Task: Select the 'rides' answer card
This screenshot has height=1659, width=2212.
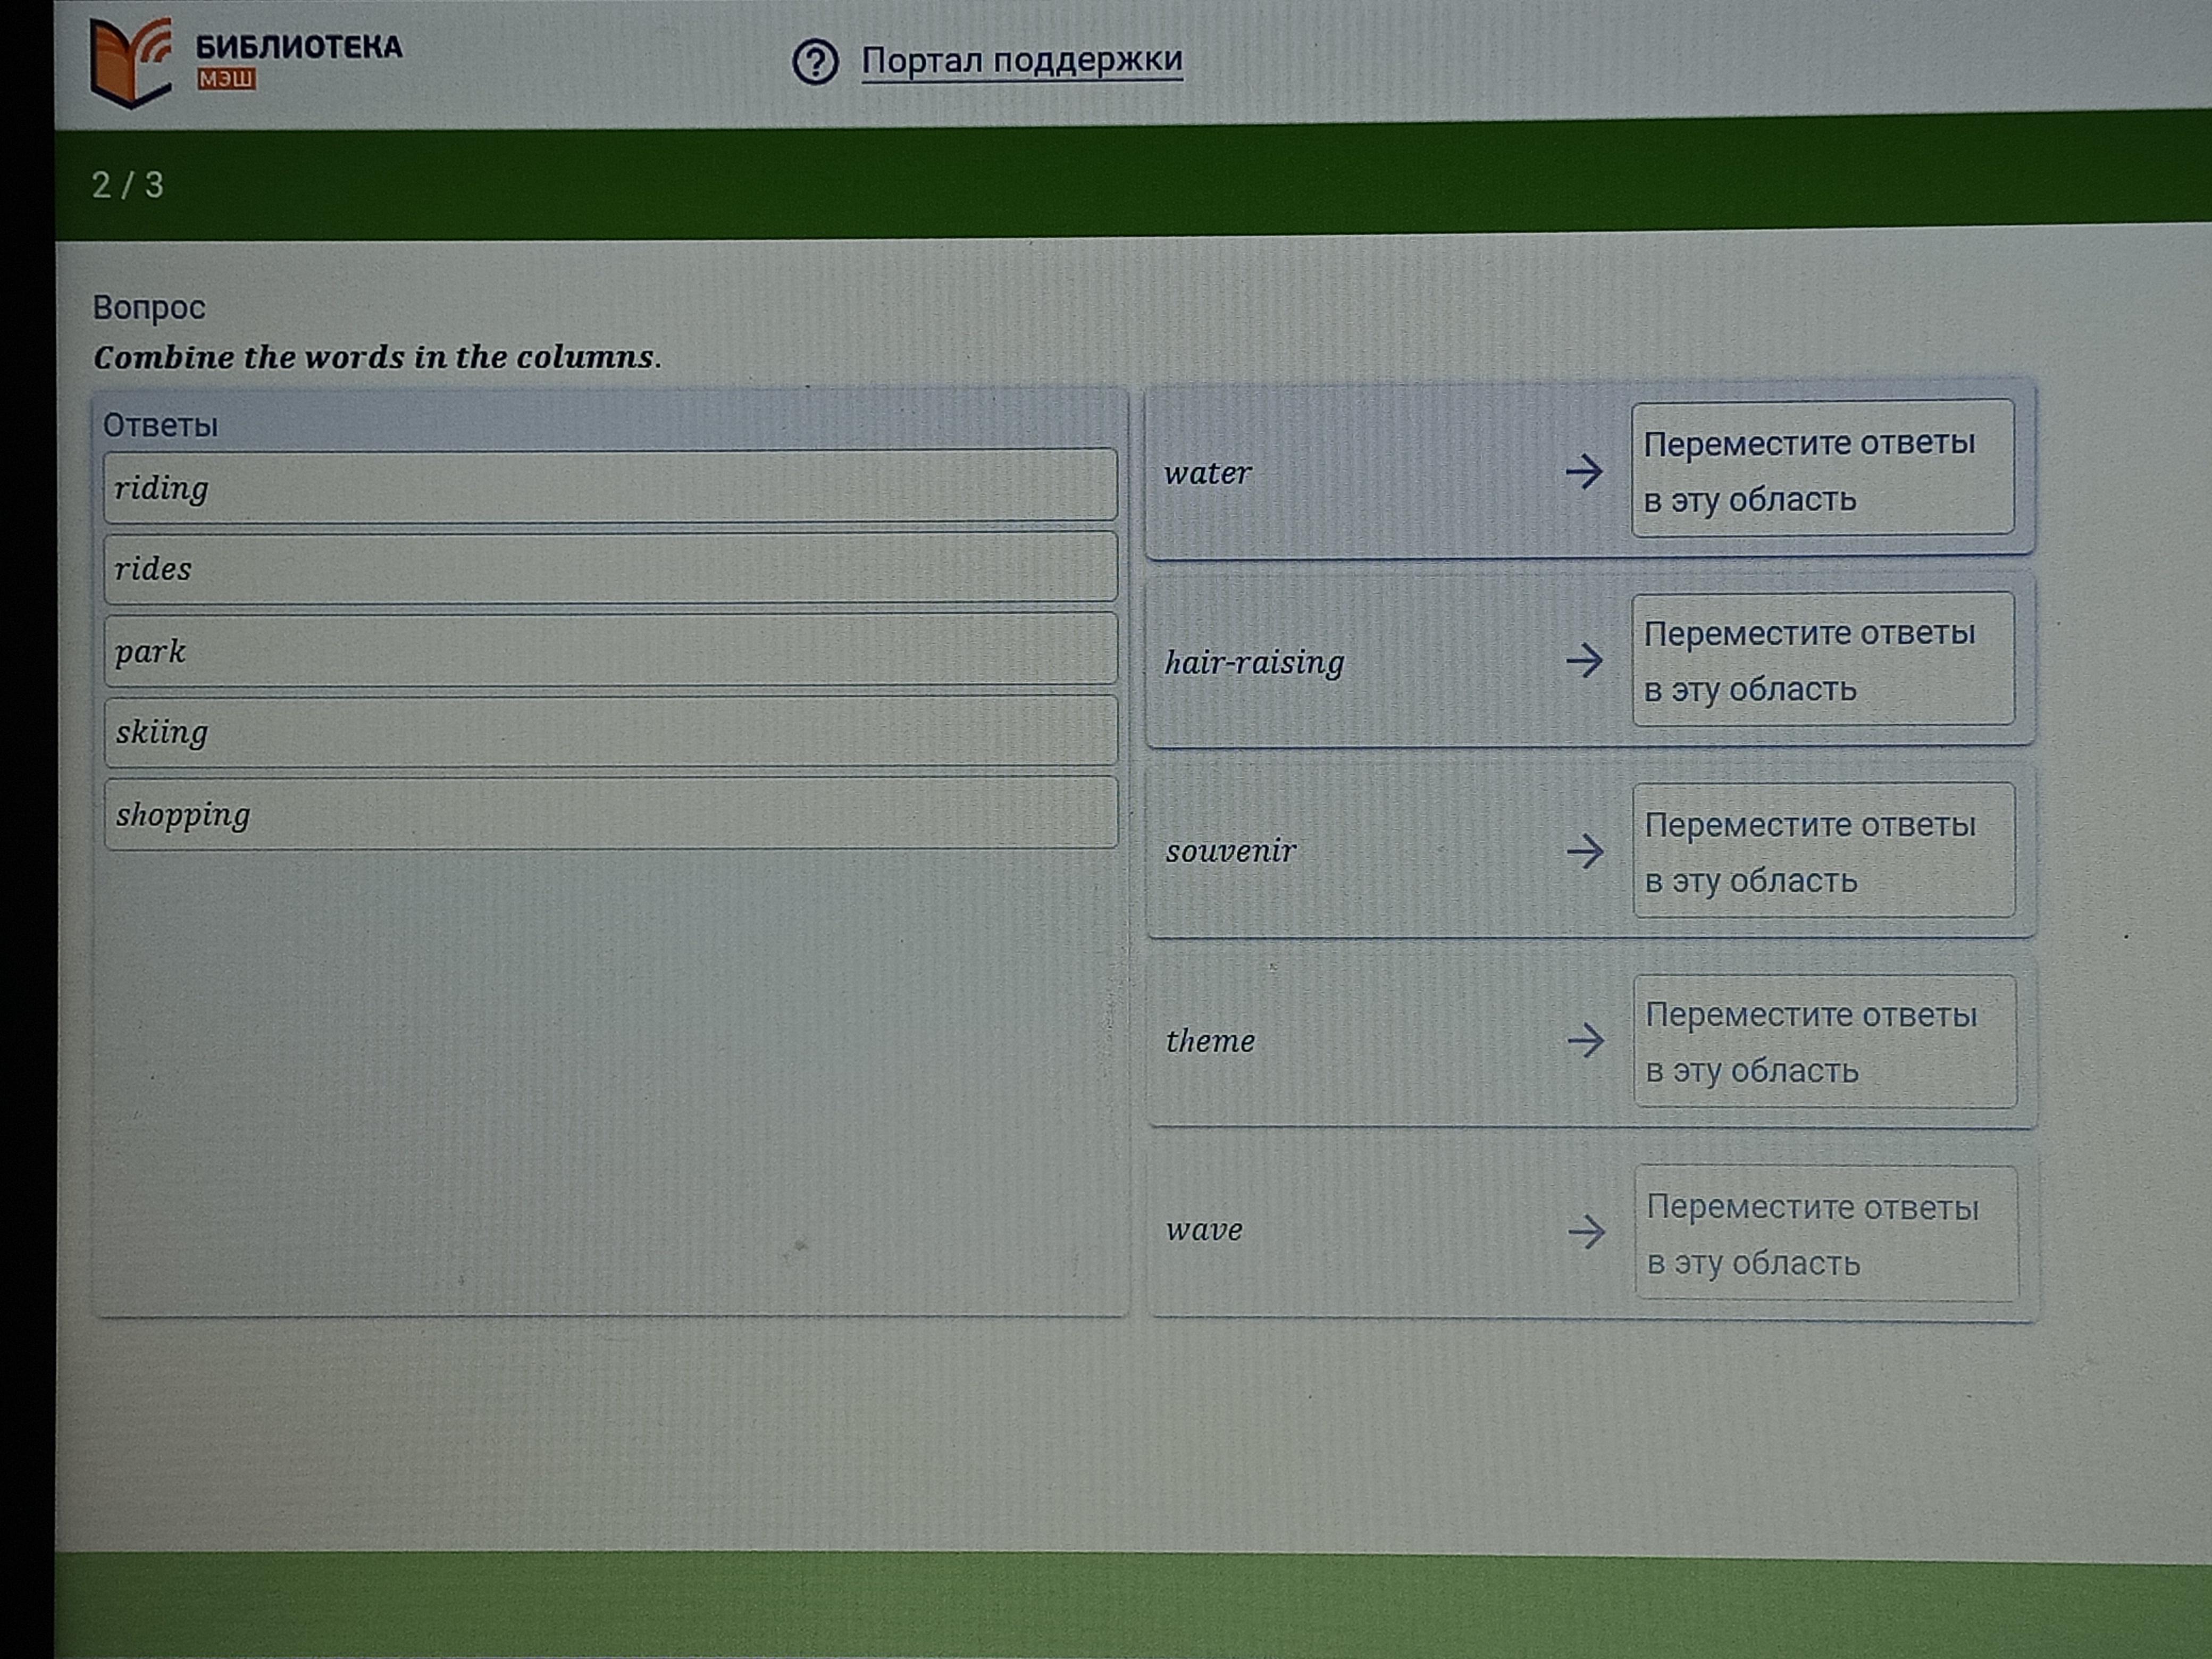Action: click(x=610, y=568)
